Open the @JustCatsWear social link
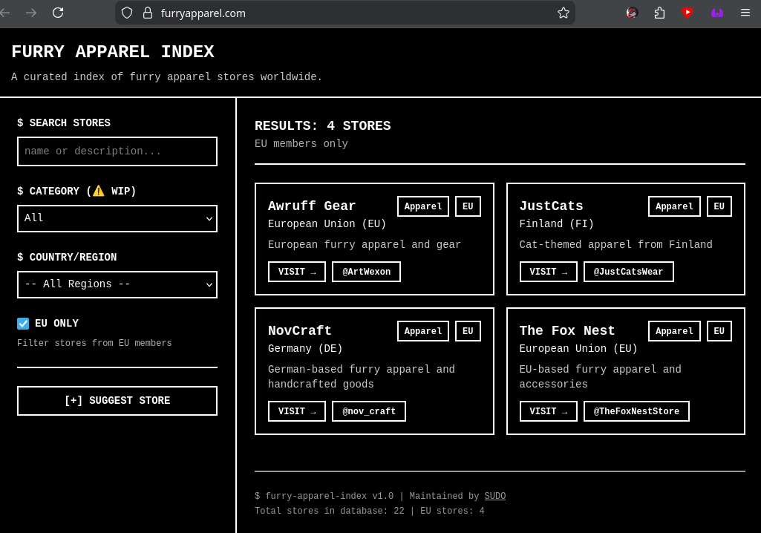Screen dimensions: 761x533 coord(628,272)
